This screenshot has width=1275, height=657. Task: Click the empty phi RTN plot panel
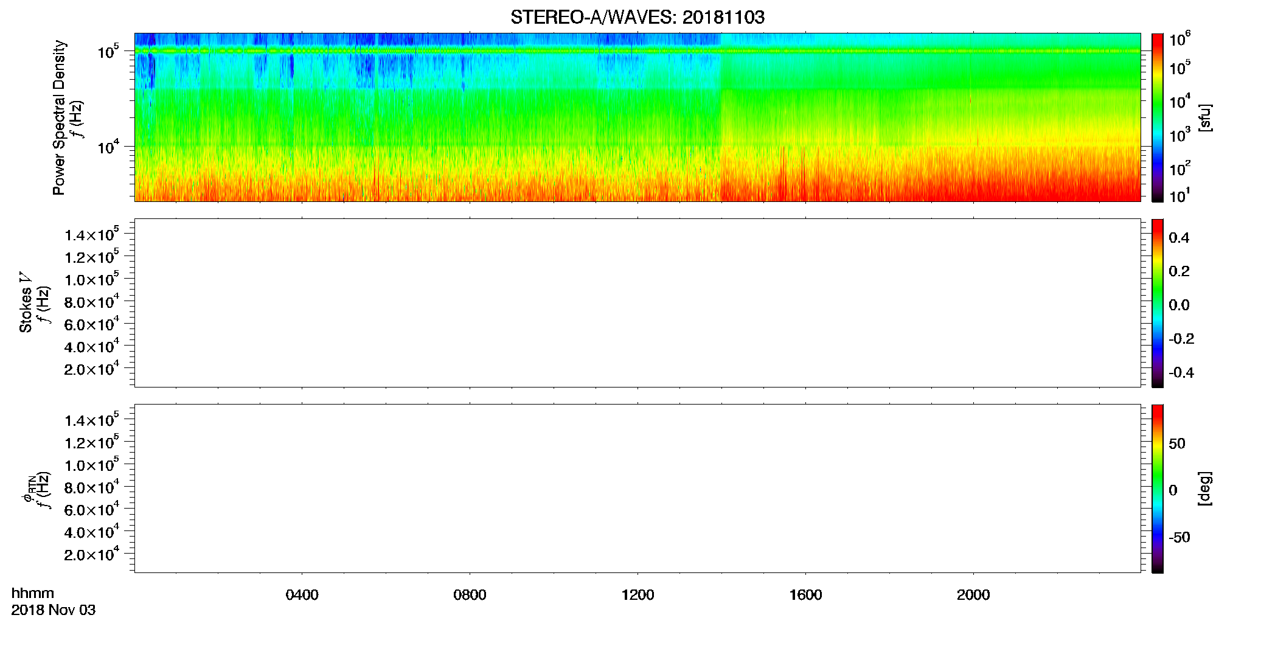coord(637,488)
